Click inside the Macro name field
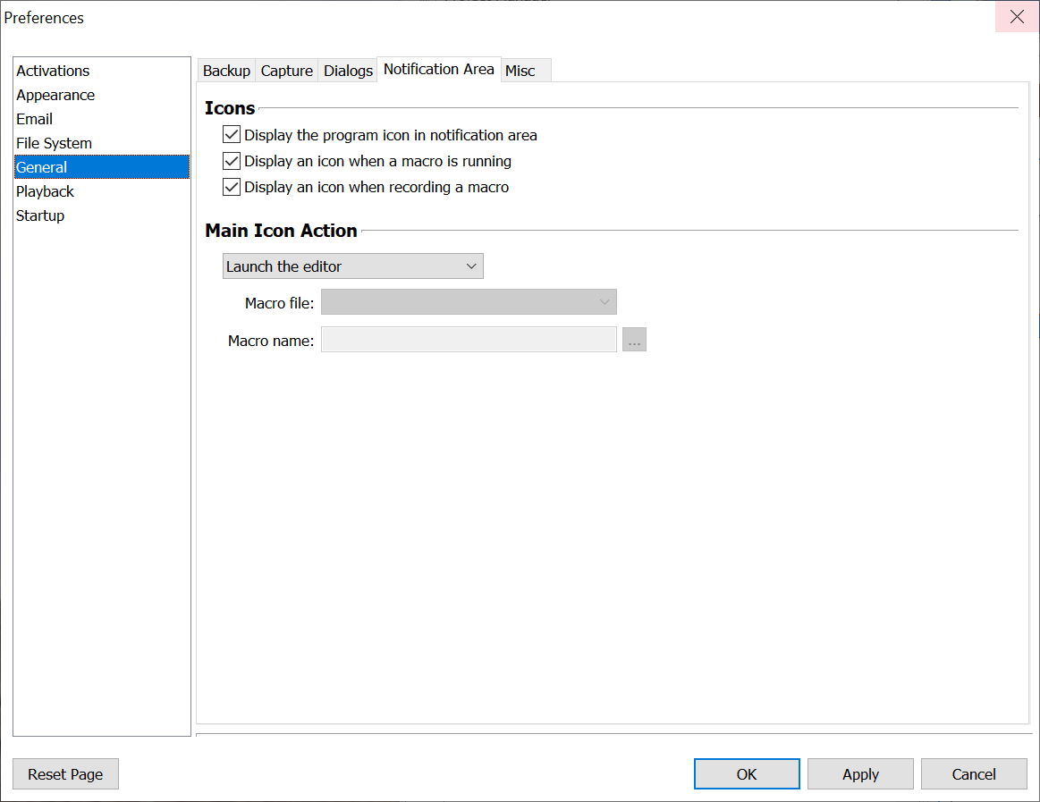Viewport: 1040px width, 802px height. pyautogui.click(x=469, y=340)
